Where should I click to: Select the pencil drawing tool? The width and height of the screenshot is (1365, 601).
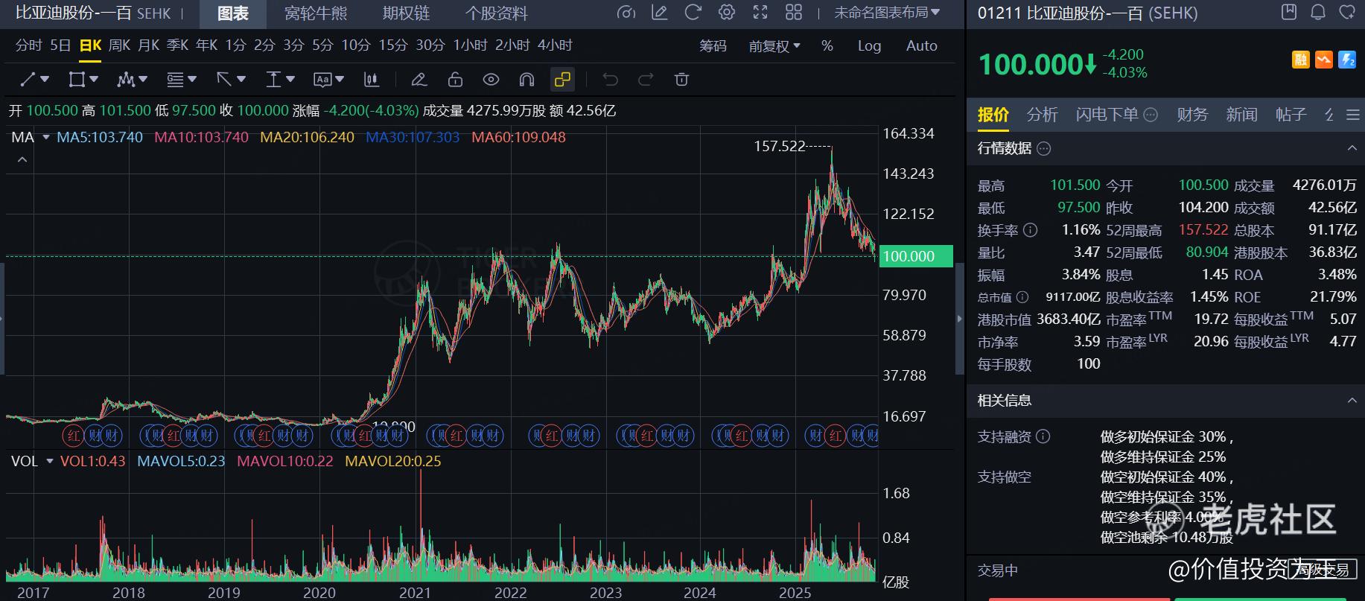[x=419, y=80]
